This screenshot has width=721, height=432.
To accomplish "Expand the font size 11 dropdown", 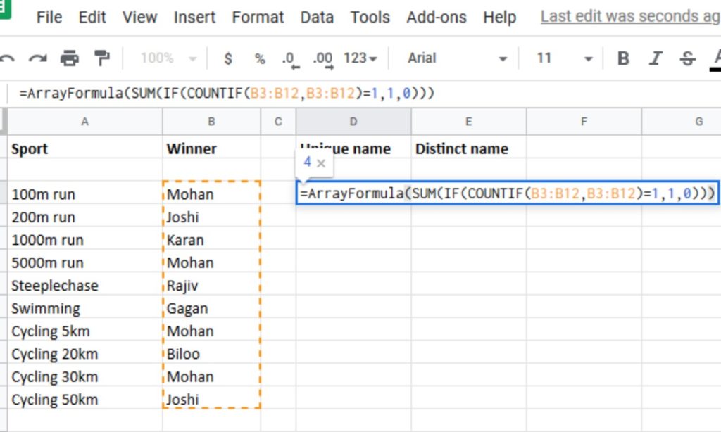I will (564, 58).
